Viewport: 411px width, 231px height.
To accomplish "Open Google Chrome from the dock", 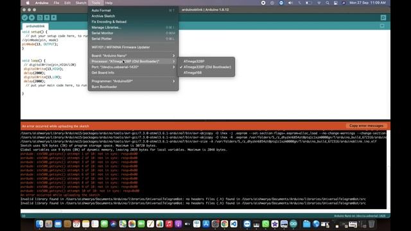I will pos(224,224).
